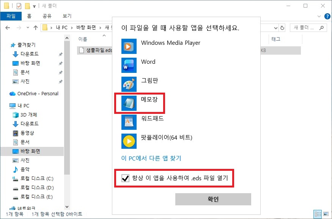The height and width of the screenshot is (219, 332).
Task: Click the navigation pane scrollbar up arrow
Action: point(67,38)
